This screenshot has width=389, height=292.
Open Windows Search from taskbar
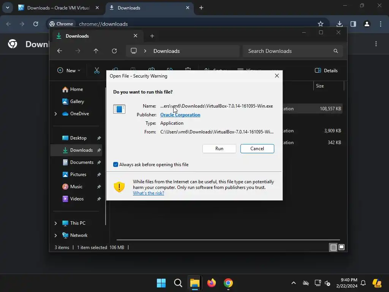178,283
